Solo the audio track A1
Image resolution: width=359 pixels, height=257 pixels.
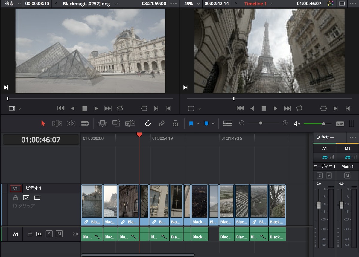[49, 234]
